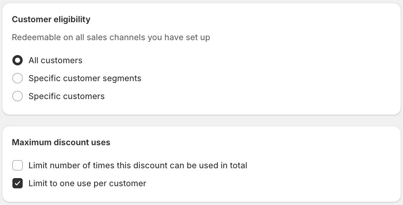Click the white checkmark icon in checked box

18,184
